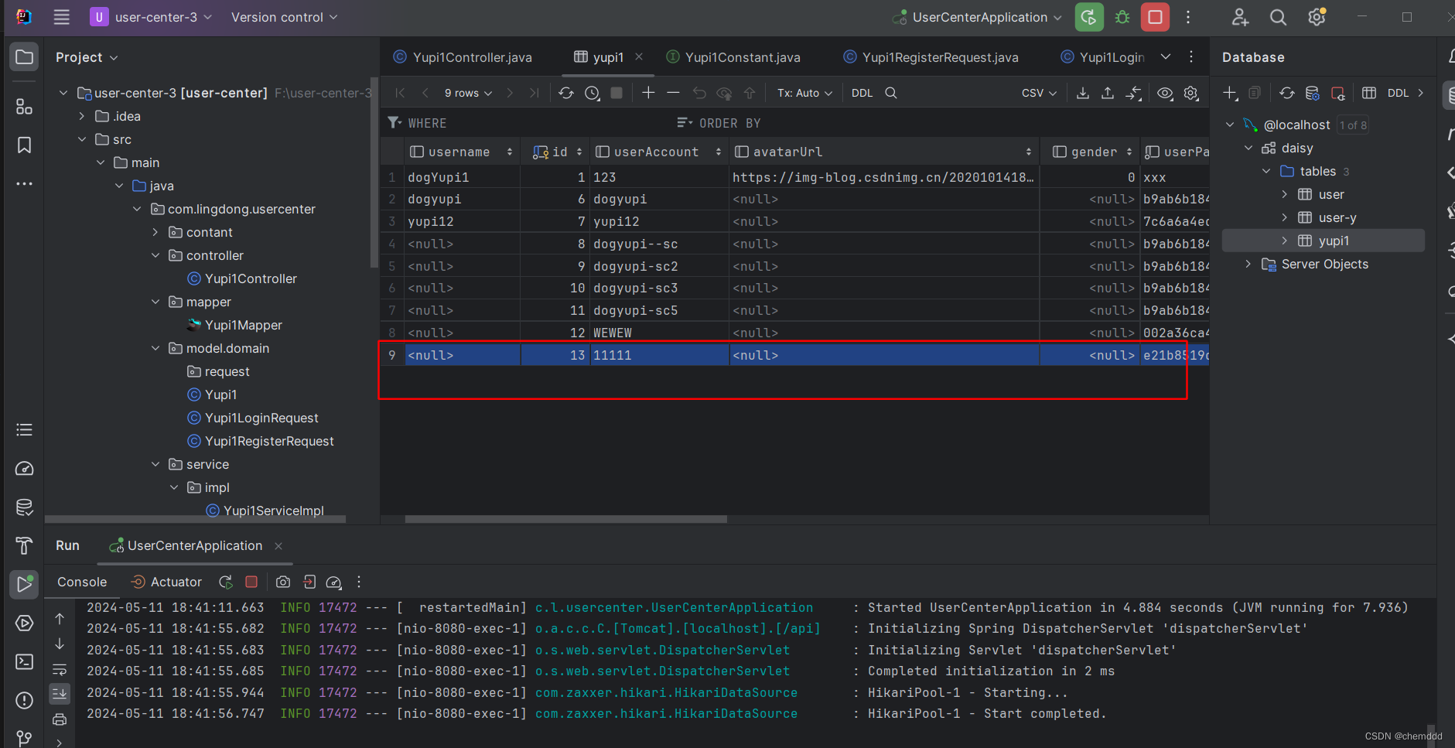Image resolution: width=1455 pixels, height=748 pixels.
Task: Toggle the Project tool window button
Action: (x=24, y=57)
